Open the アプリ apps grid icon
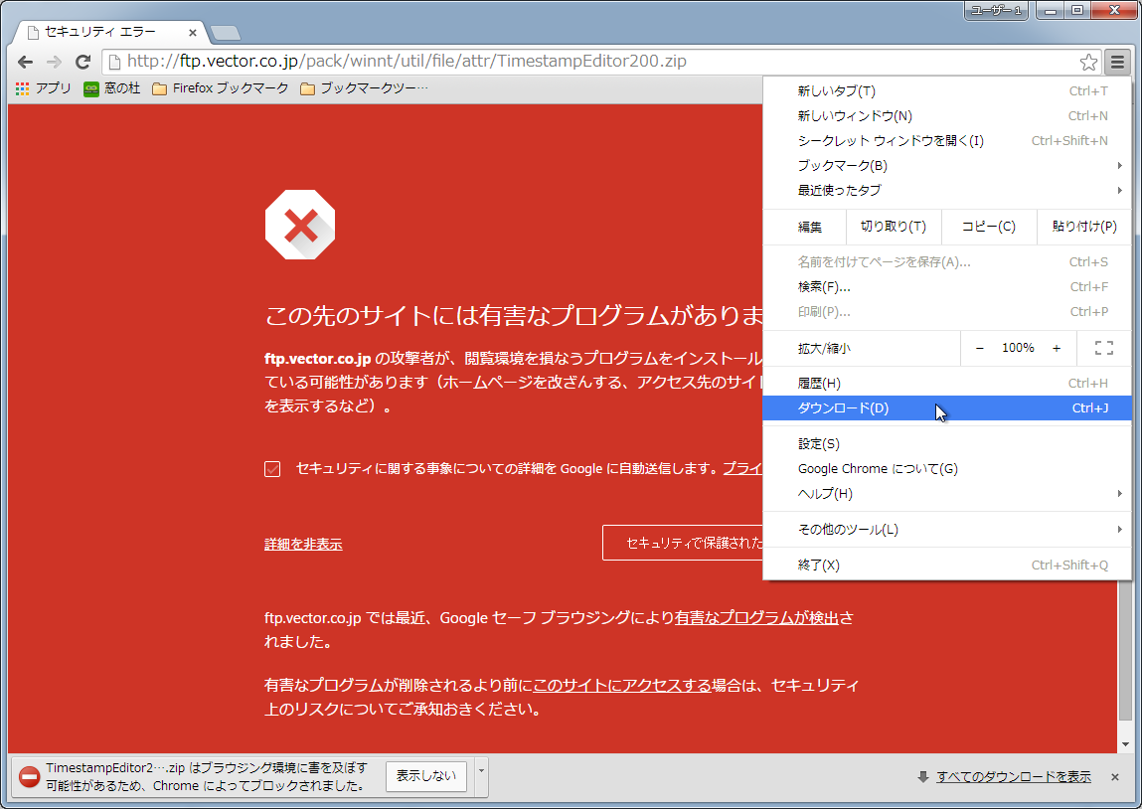Viewport: 1142px width, 809px height. point(21,88)
